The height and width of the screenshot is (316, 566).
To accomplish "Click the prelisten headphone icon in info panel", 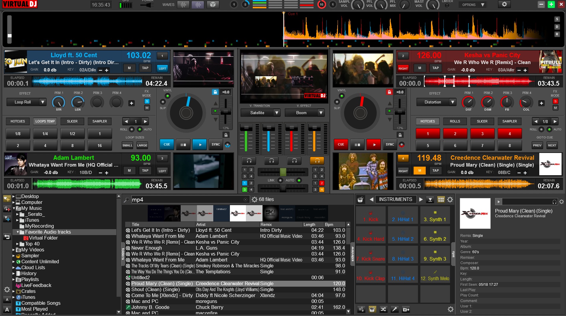I will point(554,202).
